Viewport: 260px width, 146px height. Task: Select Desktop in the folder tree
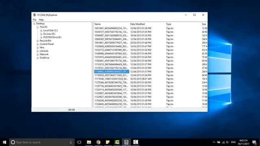click(x=40, y=24)
